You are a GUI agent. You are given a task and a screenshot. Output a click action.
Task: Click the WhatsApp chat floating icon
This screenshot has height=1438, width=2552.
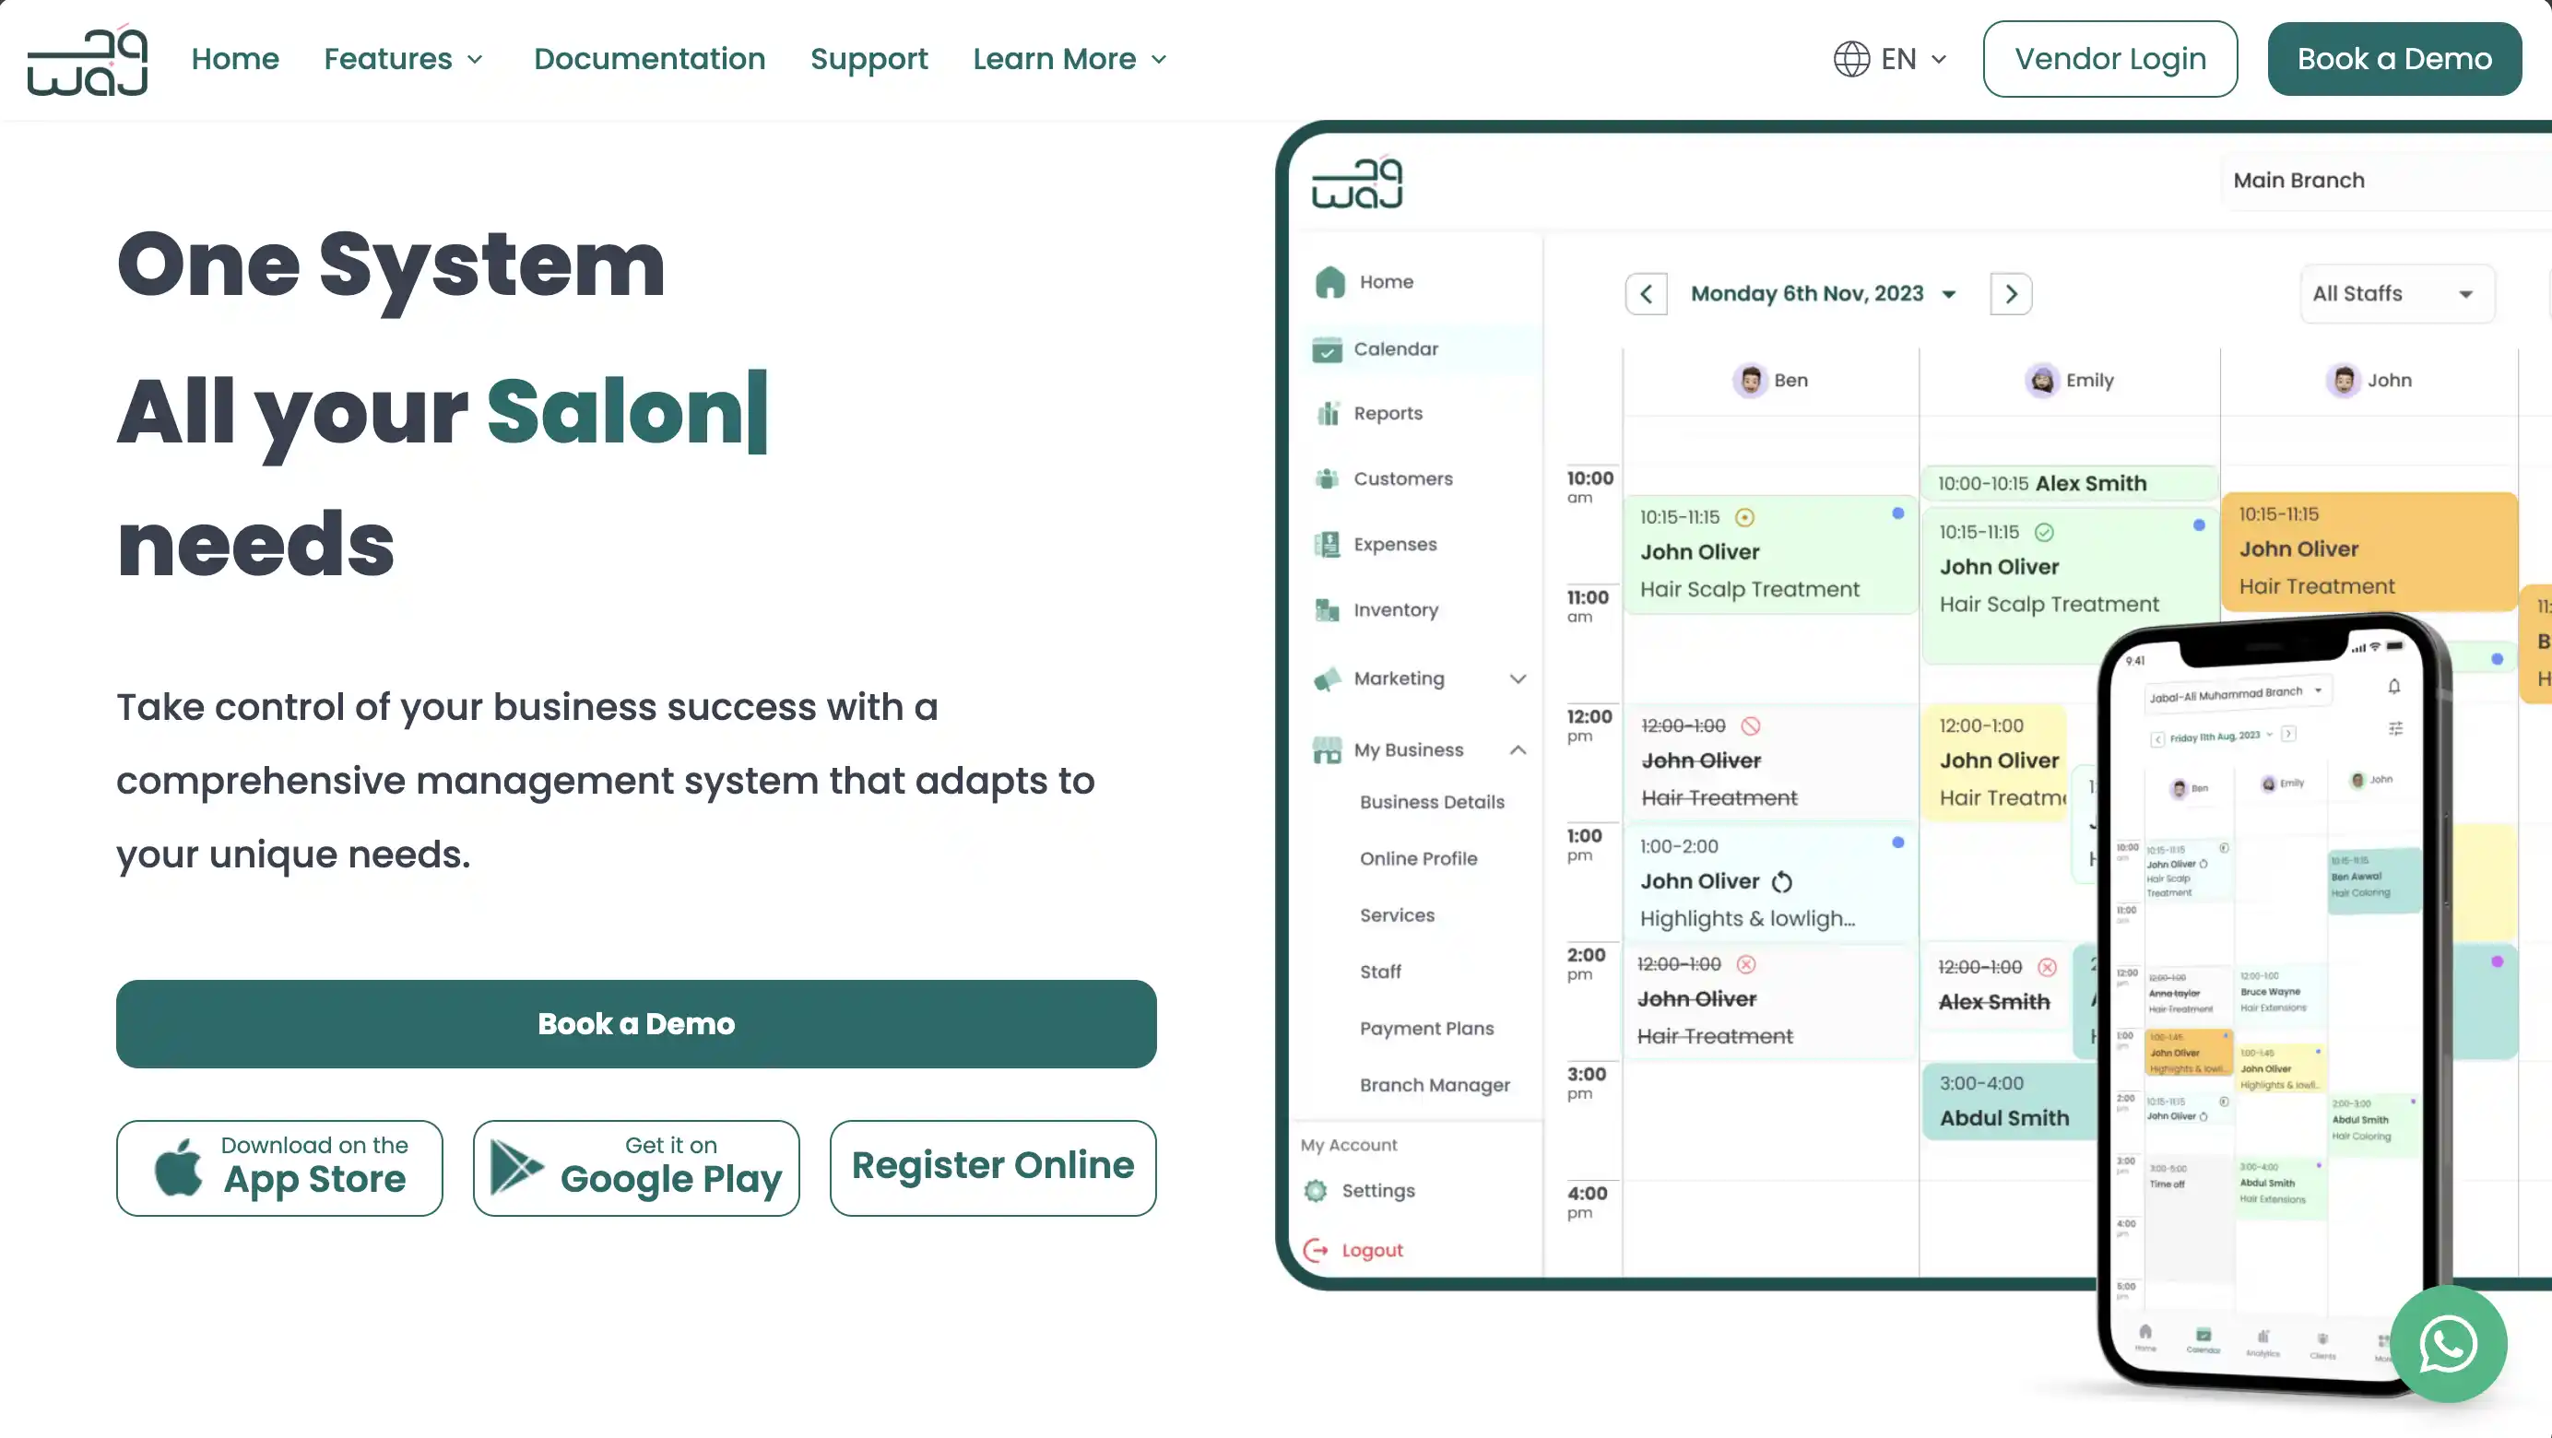[x=2448, y=1344]
